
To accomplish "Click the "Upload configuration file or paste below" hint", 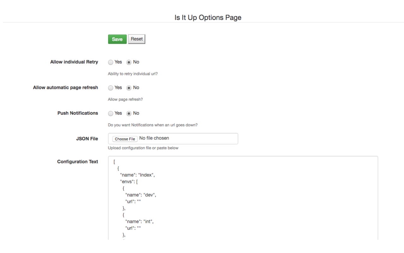I will [x=143, y=148].
